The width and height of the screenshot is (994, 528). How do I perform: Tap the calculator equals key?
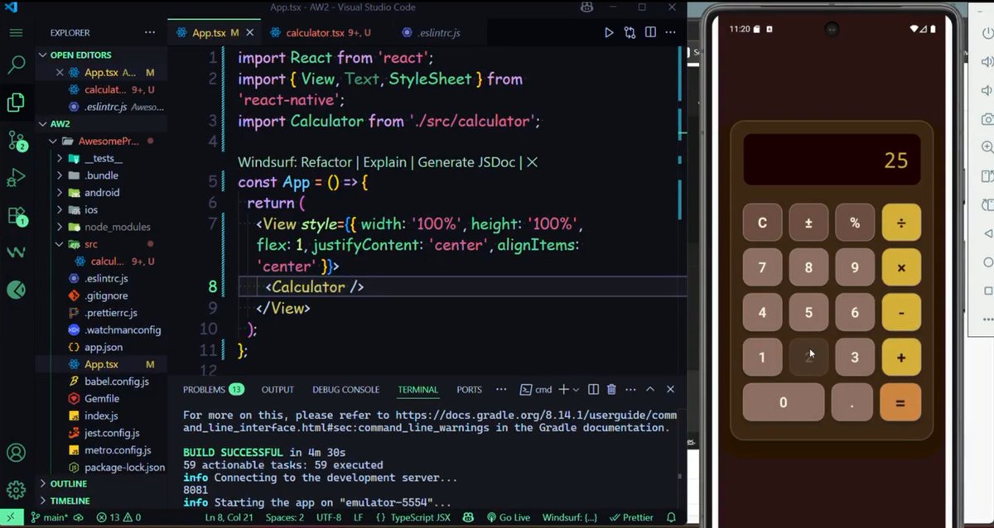[x=900, y=402]
